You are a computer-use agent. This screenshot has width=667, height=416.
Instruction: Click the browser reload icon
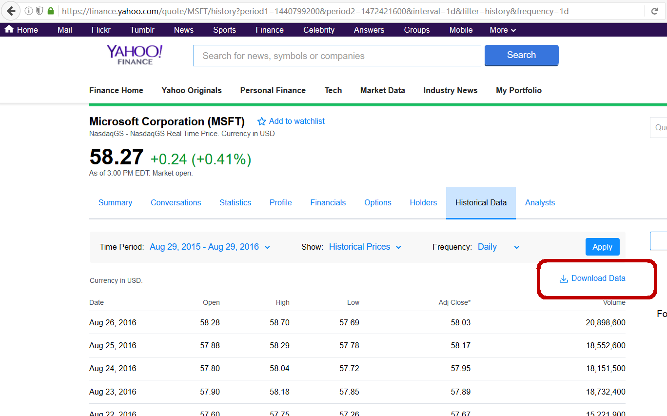click(654, 11)
